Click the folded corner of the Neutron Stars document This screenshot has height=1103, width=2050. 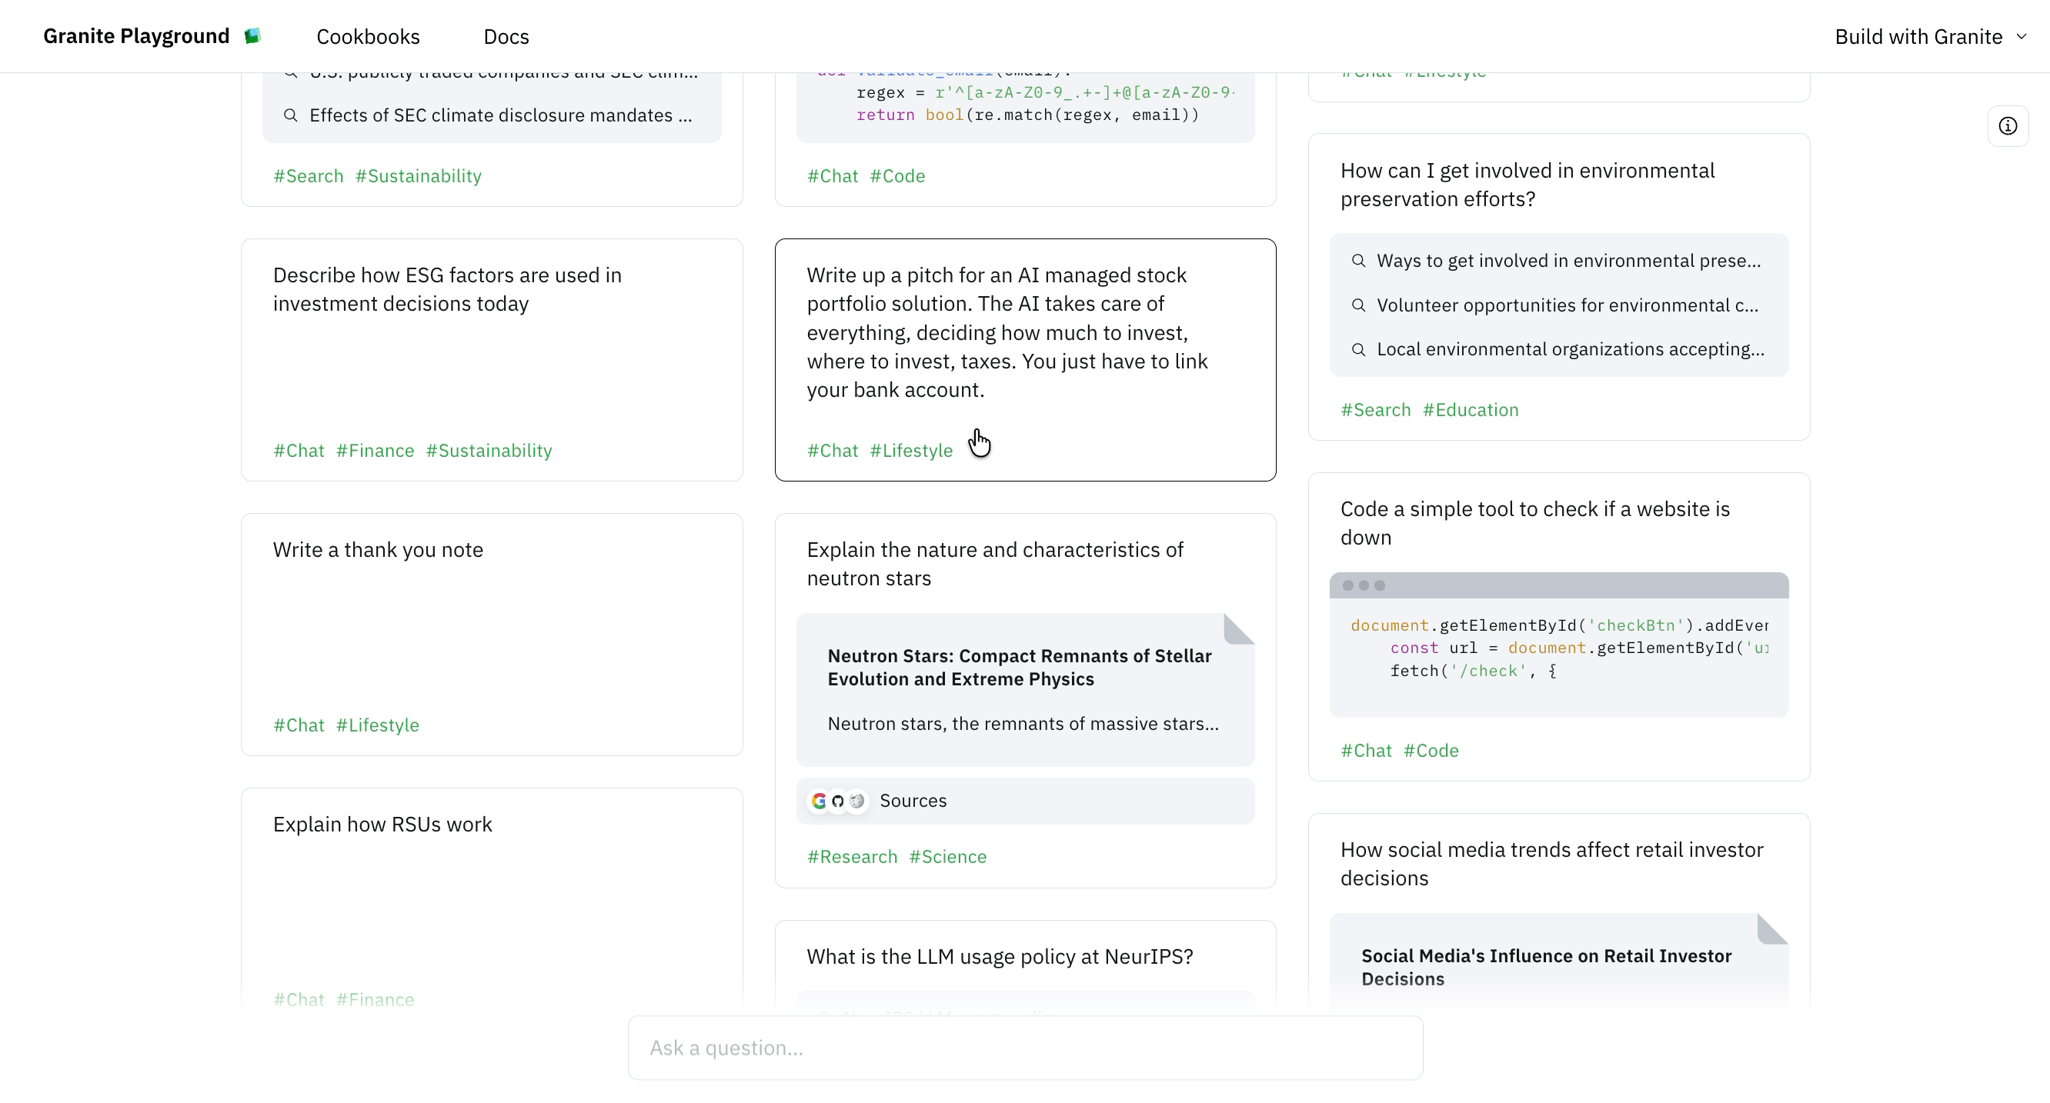click(1239, 629)
